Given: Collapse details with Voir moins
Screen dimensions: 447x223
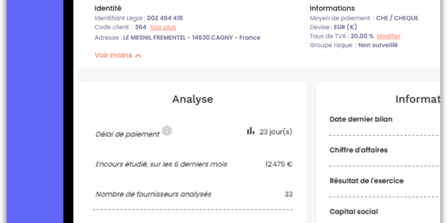Looking at the screenshot, I should [113, 55].
